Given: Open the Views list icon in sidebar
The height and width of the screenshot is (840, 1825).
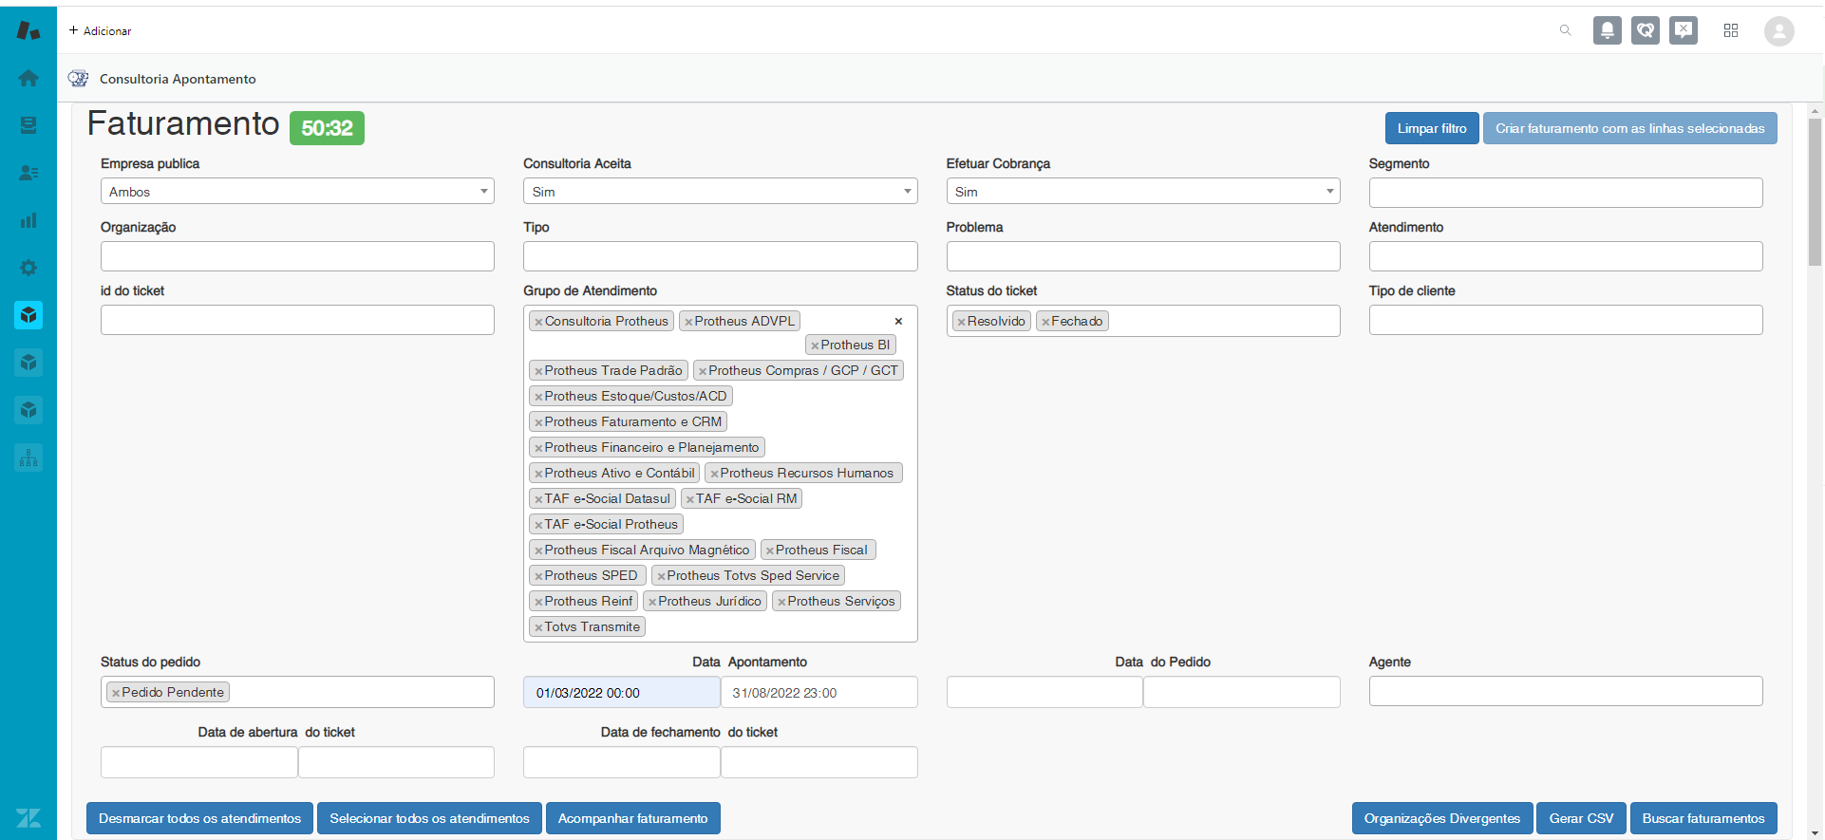Looking at the screenshot, I should (28, 125).
